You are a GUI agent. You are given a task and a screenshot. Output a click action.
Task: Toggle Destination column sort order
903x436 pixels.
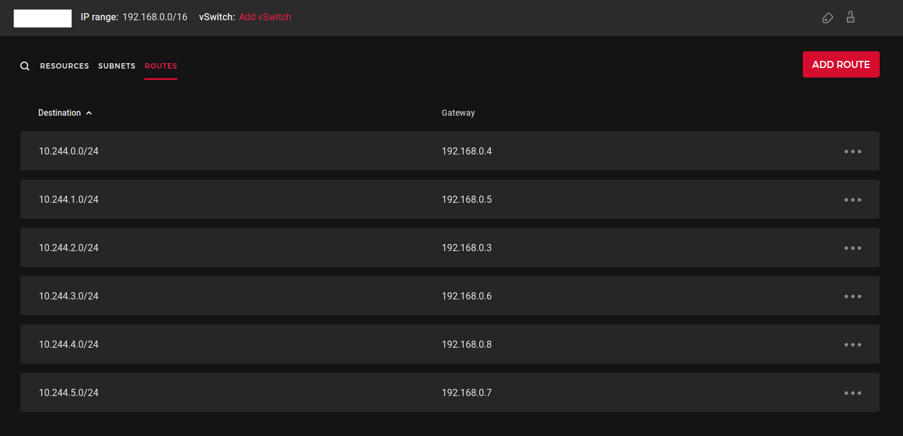tap(60, 113)
